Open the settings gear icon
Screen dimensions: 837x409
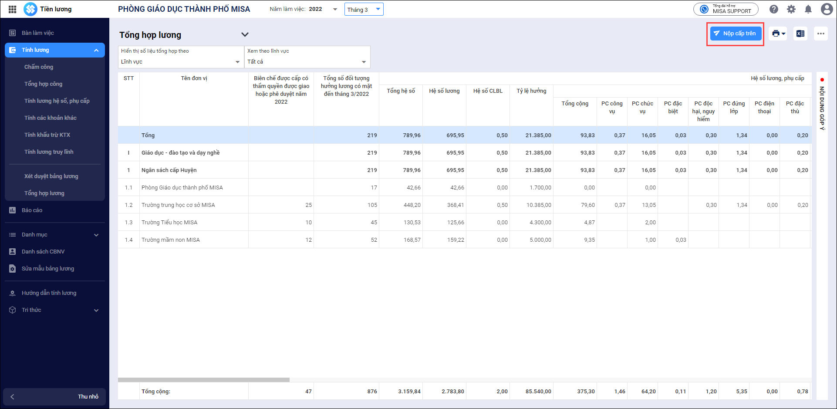click(x=791, y=9)
